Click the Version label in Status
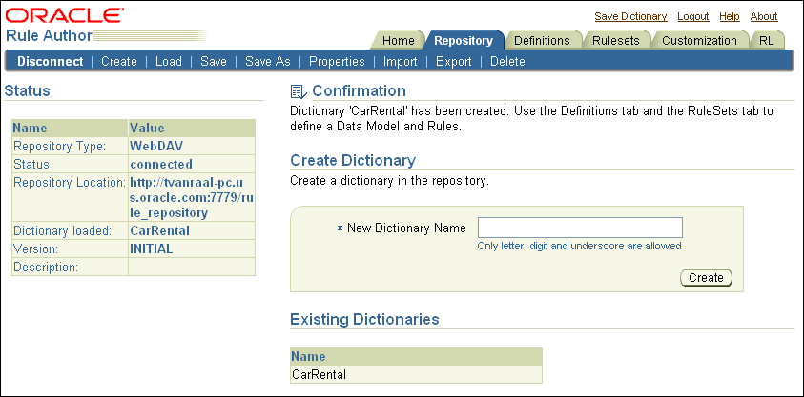804x397 pixels. tap(36, 248)
